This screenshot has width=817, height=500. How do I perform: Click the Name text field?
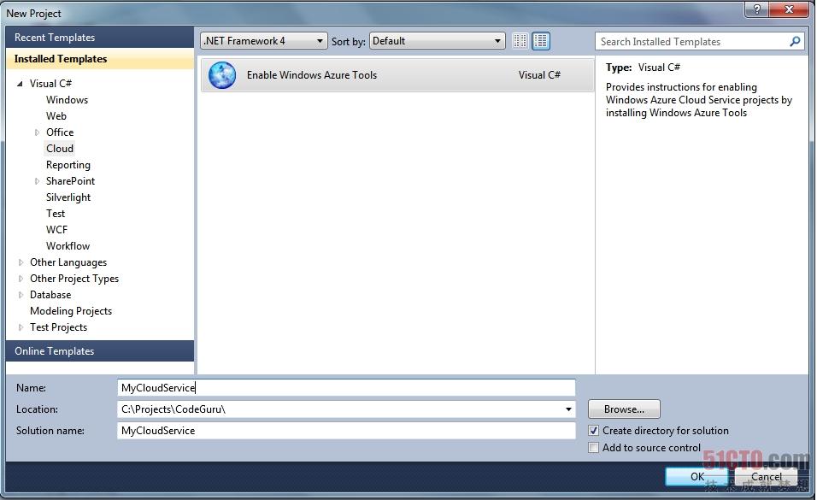346,388
